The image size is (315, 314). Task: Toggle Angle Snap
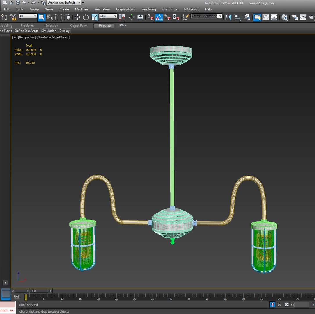pyautogui.click(x=159, y=17)
